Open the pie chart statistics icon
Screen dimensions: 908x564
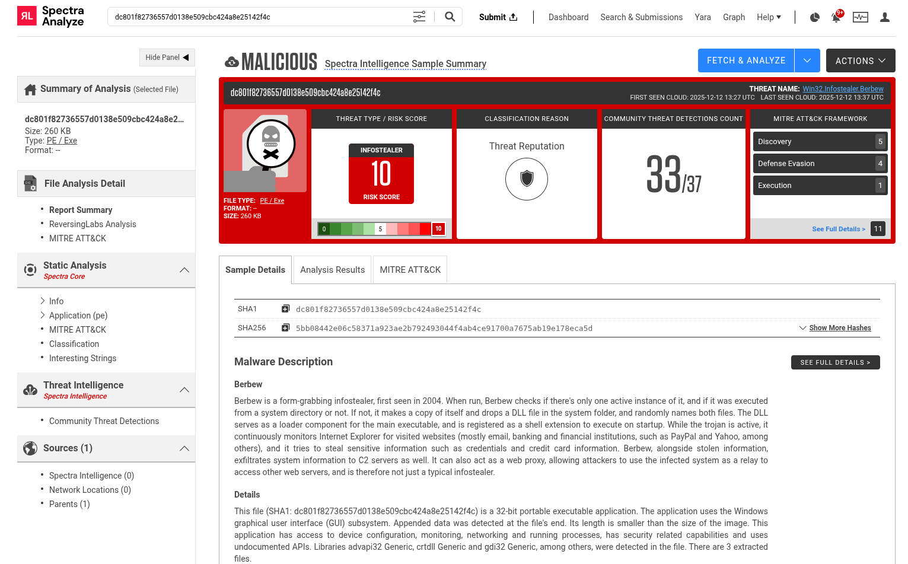tap(814, 17)
